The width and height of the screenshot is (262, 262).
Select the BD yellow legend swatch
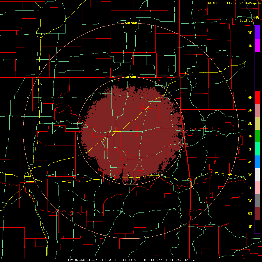(257, 123)
